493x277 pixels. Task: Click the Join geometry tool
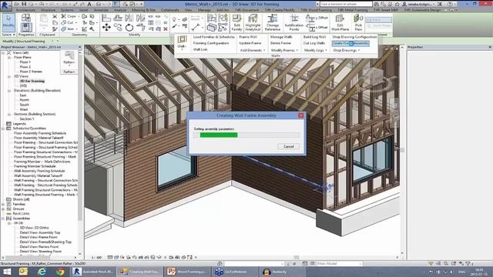pos(68,29)
